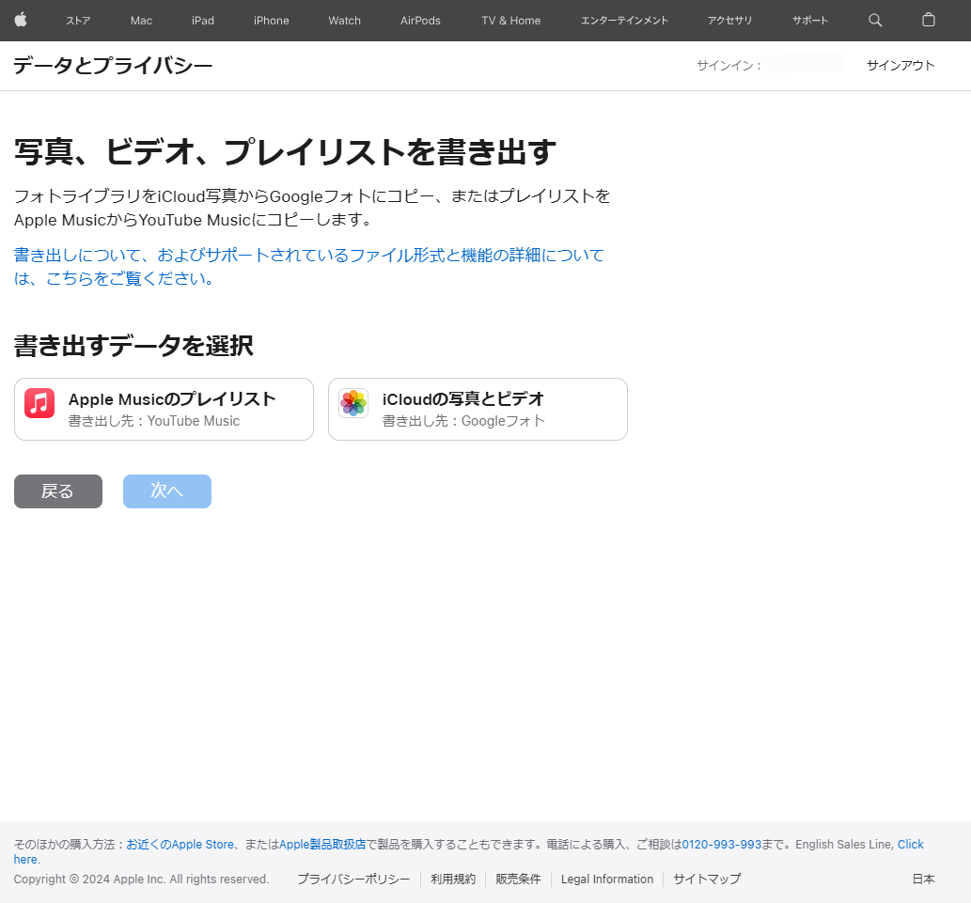The width and height of the screenshot is (971, 903).
Task: Open the iPhone menu item
Action: [x=271, y=20]
